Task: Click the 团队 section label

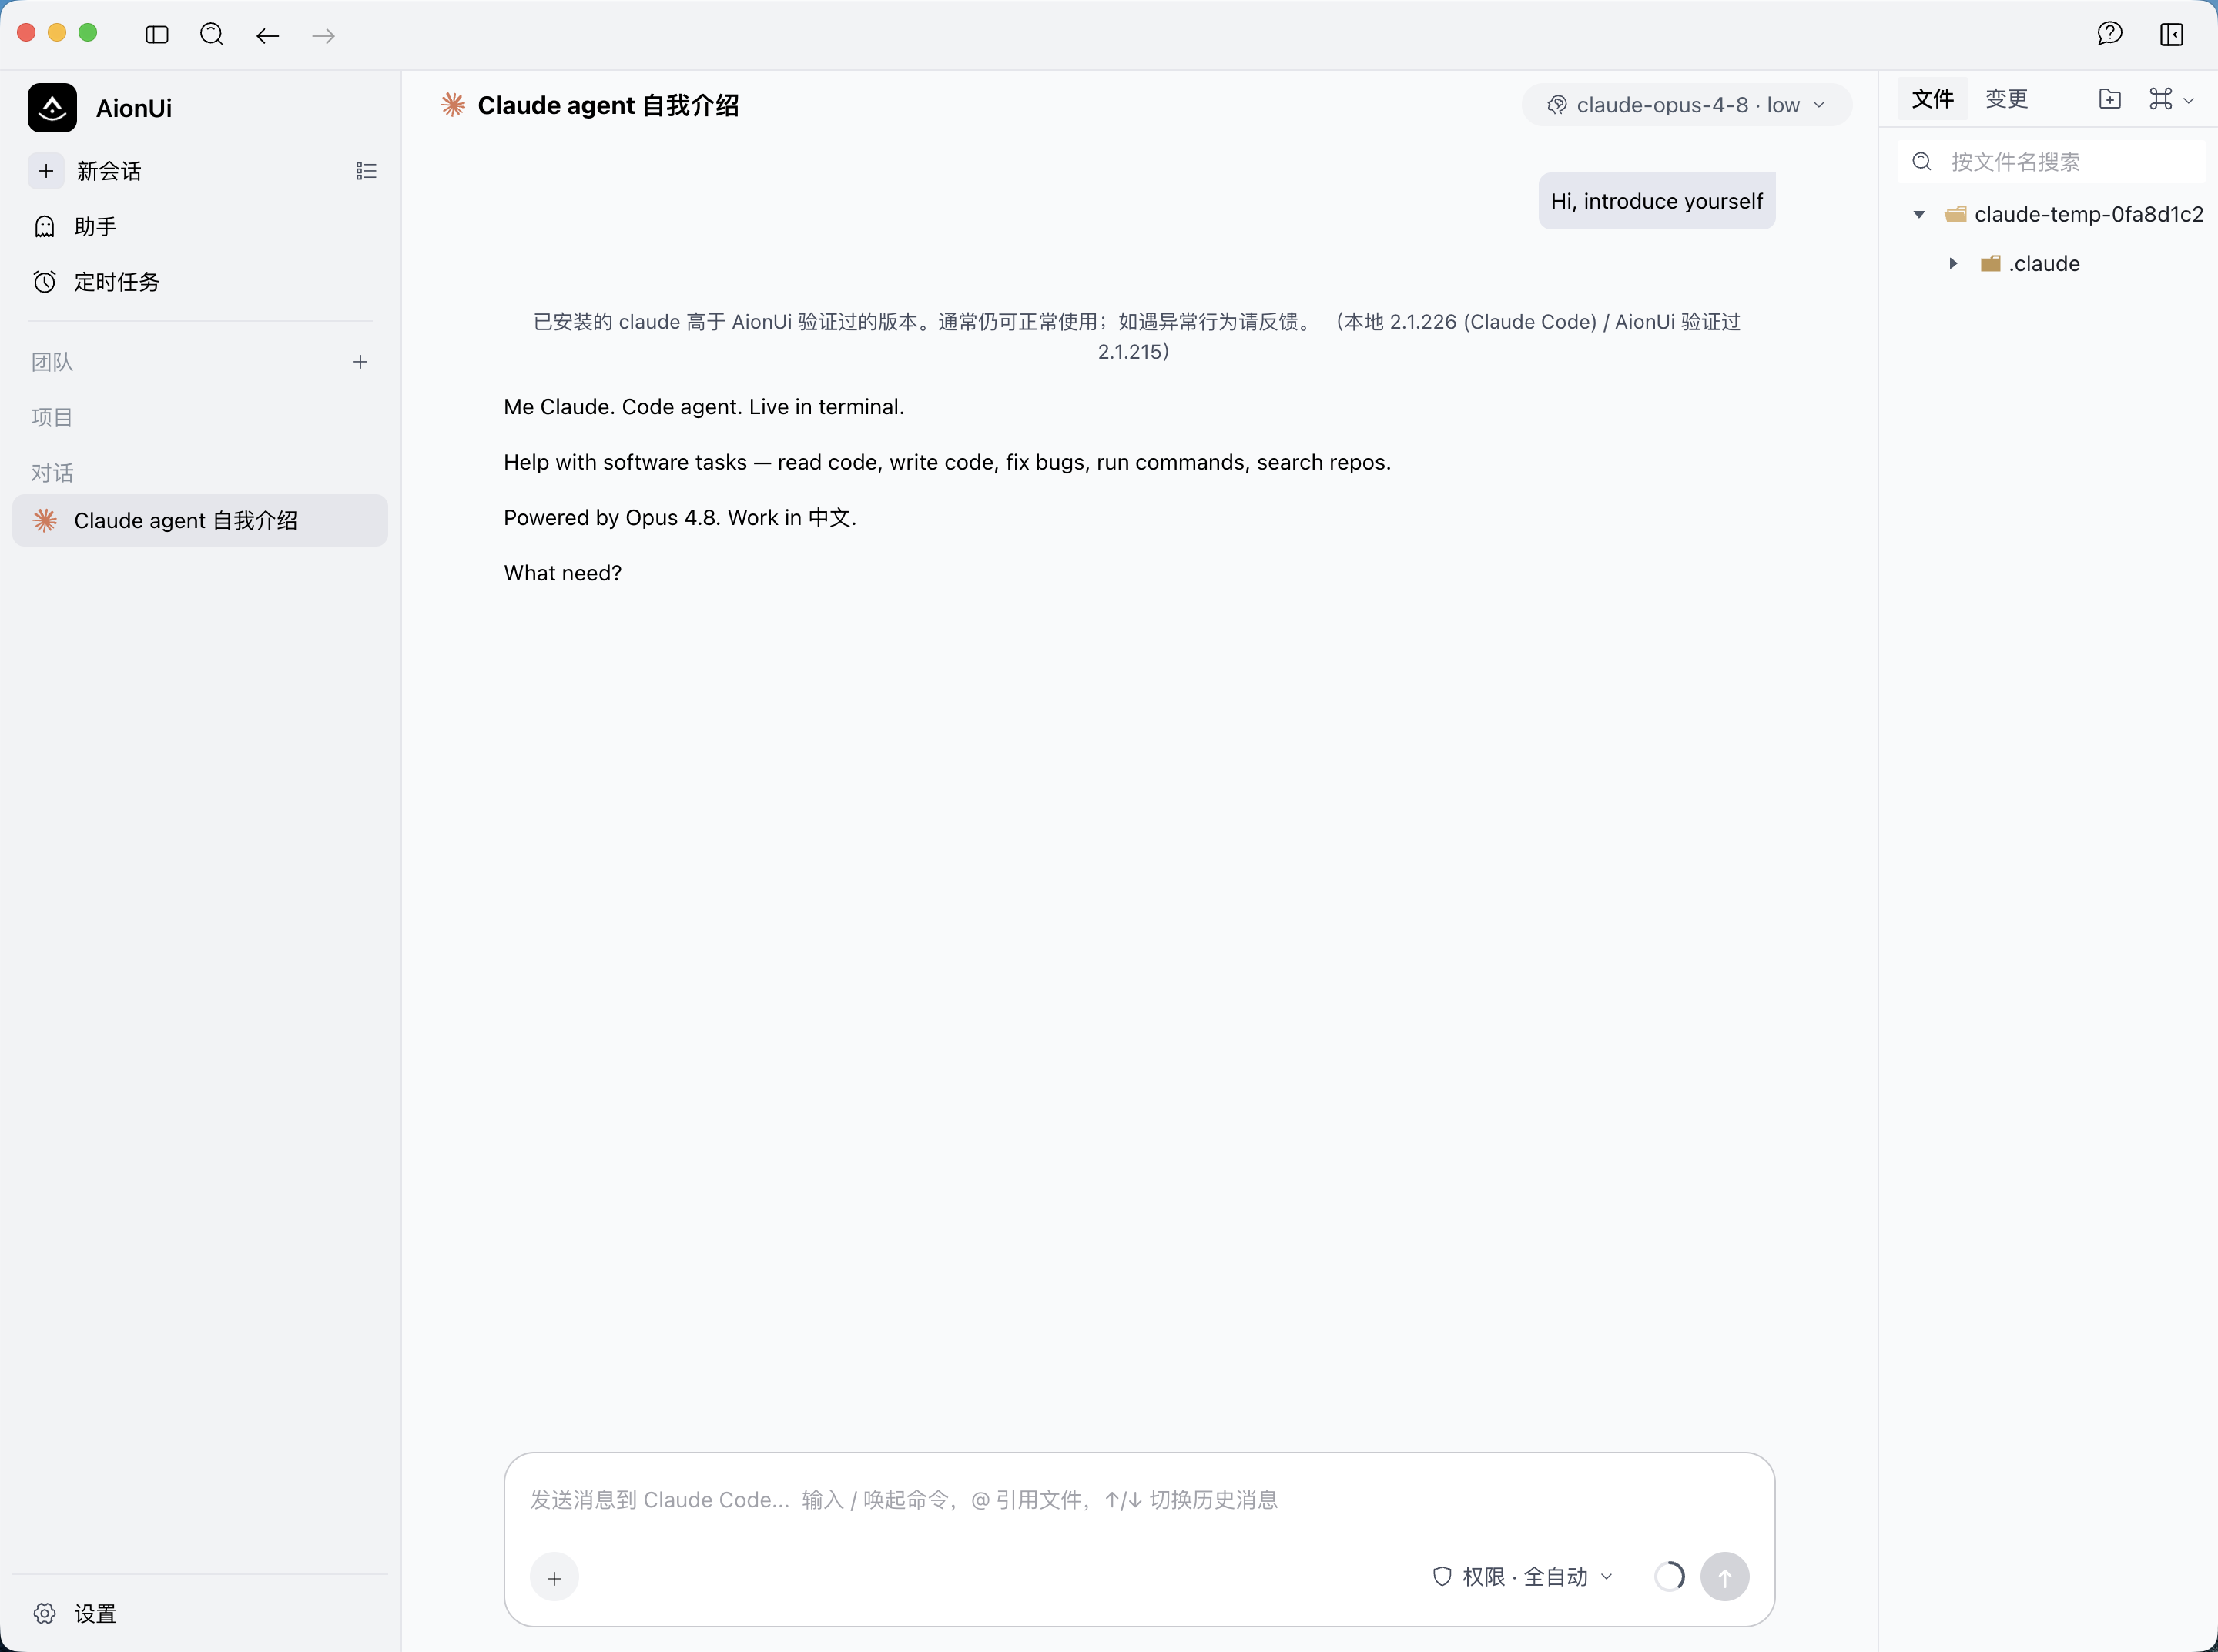Action: click(x=52, y=362)
